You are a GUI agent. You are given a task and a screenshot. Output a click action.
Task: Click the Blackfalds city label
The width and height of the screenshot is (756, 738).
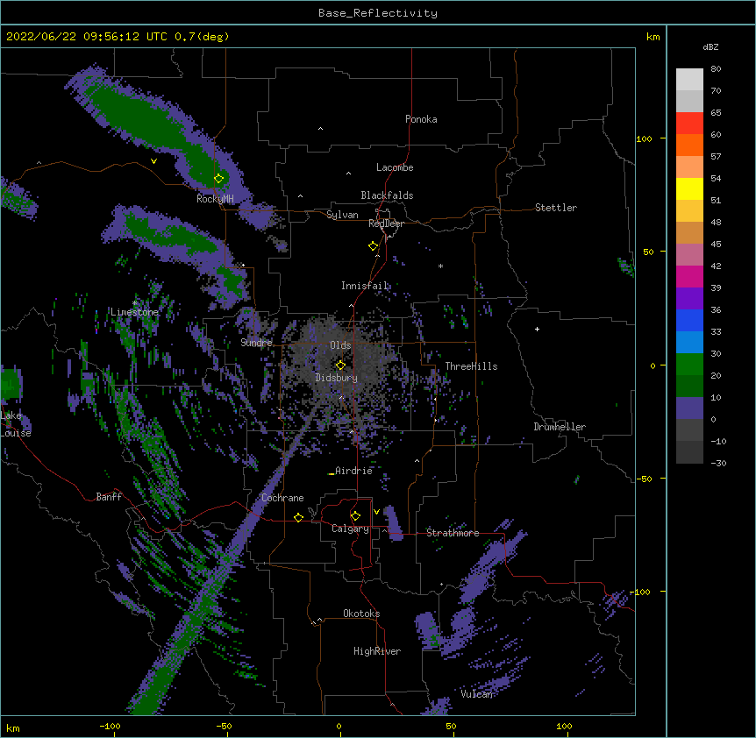click(x=387, y=195)
